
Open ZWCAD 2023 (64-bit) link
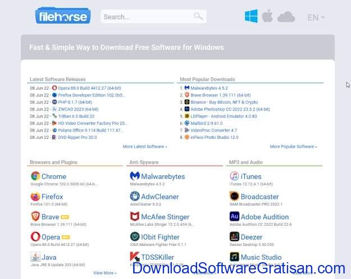pyautogui.click(x=79, y=109)
